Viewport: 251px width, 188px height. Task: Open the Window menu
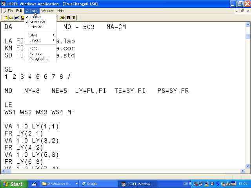[47, 11]
